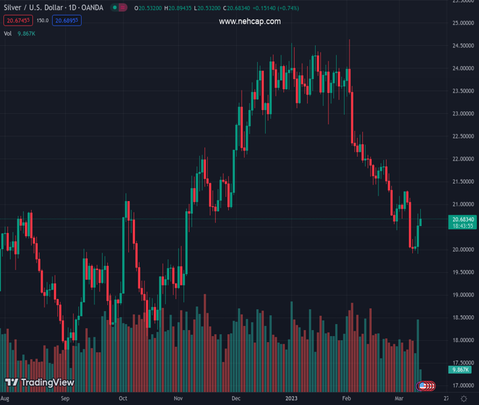Click the blue buy price 20.68955 button
The height and width of the screenshot is (405, 479).
[x=67, y=20]
